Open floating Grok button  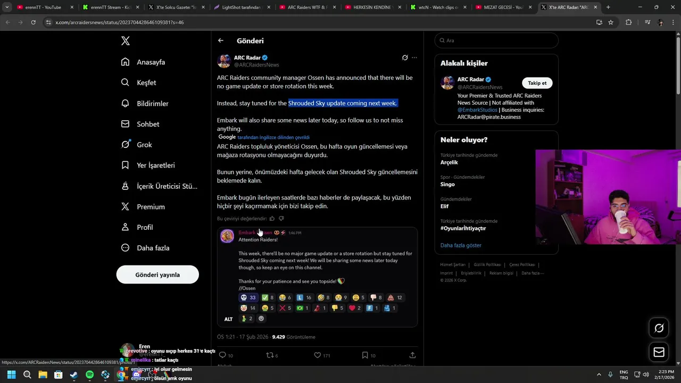point(659,328)
